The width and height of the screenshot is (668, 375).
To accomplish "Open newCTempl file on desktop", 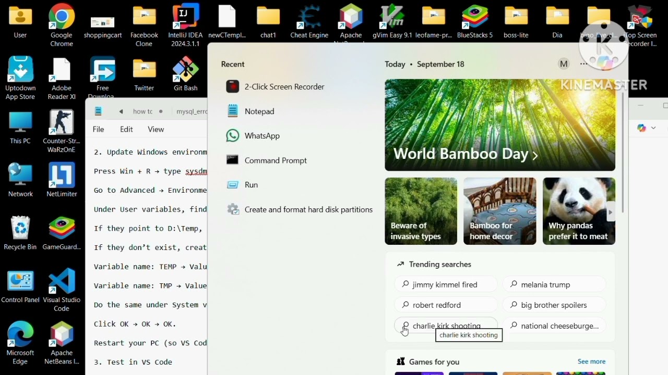I will click(x=227, y=22).
